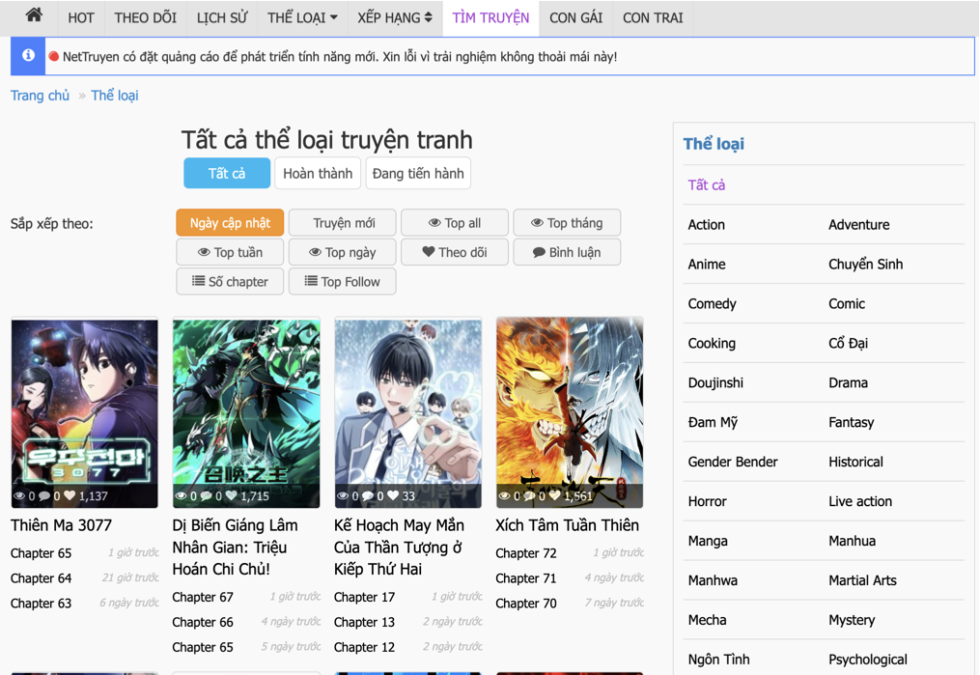
Task: Filter by Hoàn thành status
Action: point(318,173)
